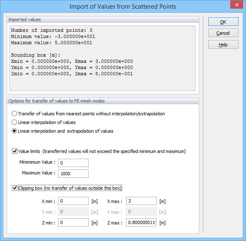Click the 'Imported values' group header

[x=103, y=19]
